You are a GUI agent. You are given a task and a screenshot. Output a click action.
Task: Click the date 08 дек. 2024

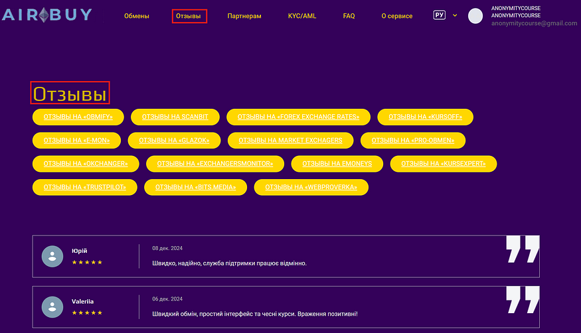(167, 248)
